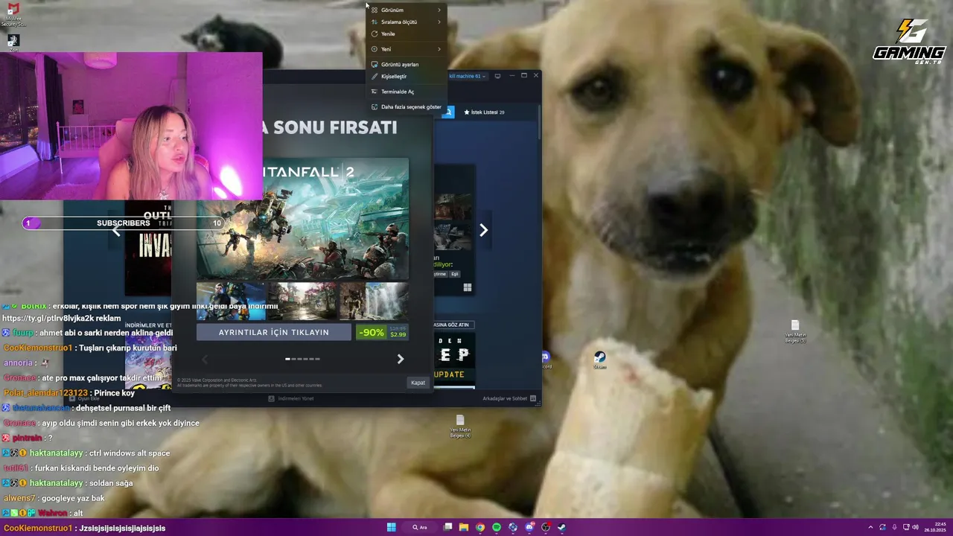Select the cherry blossom street screenshot thumbnail

point(302,301)
